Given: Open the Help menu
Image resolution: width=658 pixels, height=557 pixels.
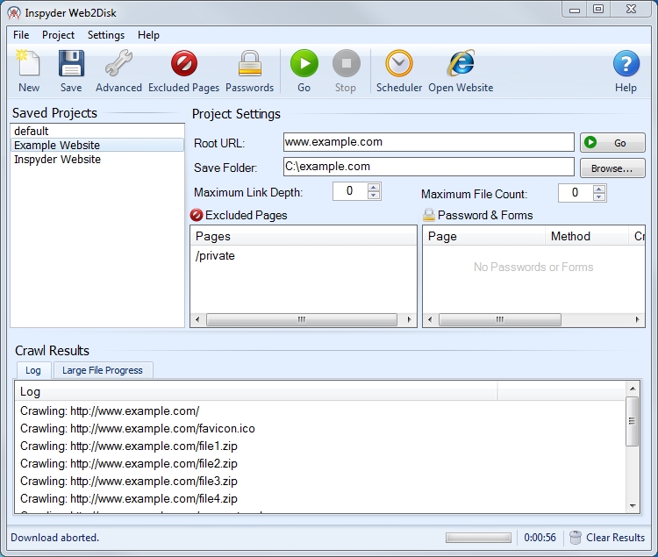Looking at the screenshot, I should click(x=148, y=35).
